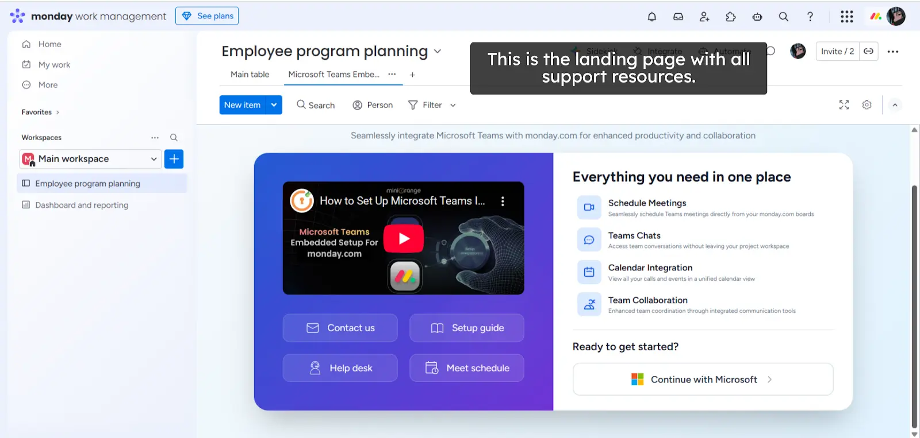Click the blue add-item plus button in sidebar
Image resolution: width=920 pixels, height=438 pixels.
(x=174, y=159)
